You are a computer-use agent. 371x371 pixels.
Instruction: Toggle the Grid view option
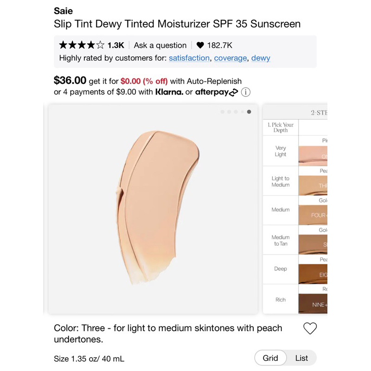(271, 358)
